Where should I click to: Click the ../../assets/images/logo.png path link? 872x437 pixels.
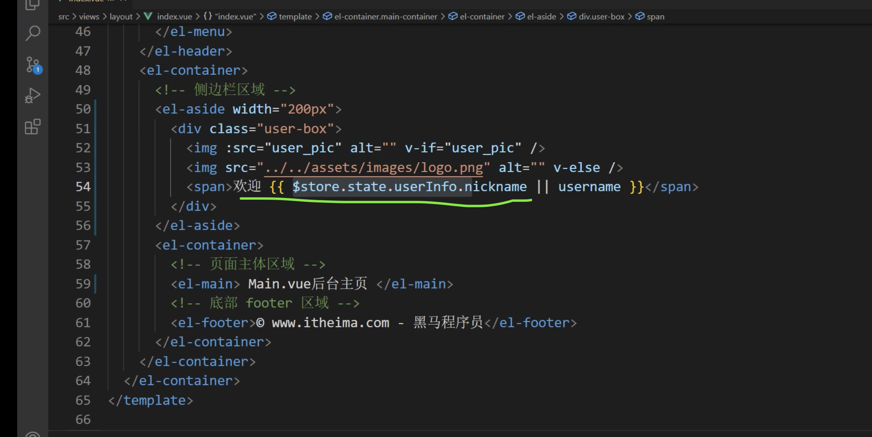tap(374, 167)
